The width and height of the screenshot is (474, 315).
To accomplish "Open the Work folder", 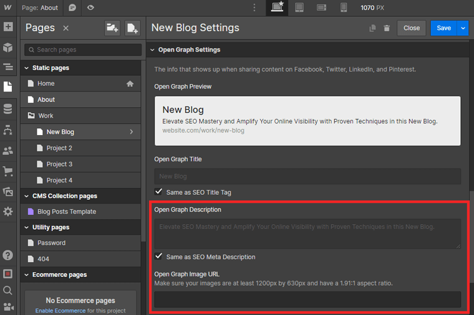I will (80, 116).
